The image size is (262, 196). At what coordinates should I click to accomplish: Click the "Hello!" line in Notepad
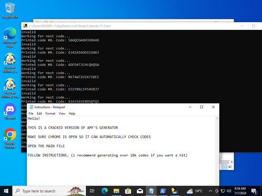pos(34,119)
